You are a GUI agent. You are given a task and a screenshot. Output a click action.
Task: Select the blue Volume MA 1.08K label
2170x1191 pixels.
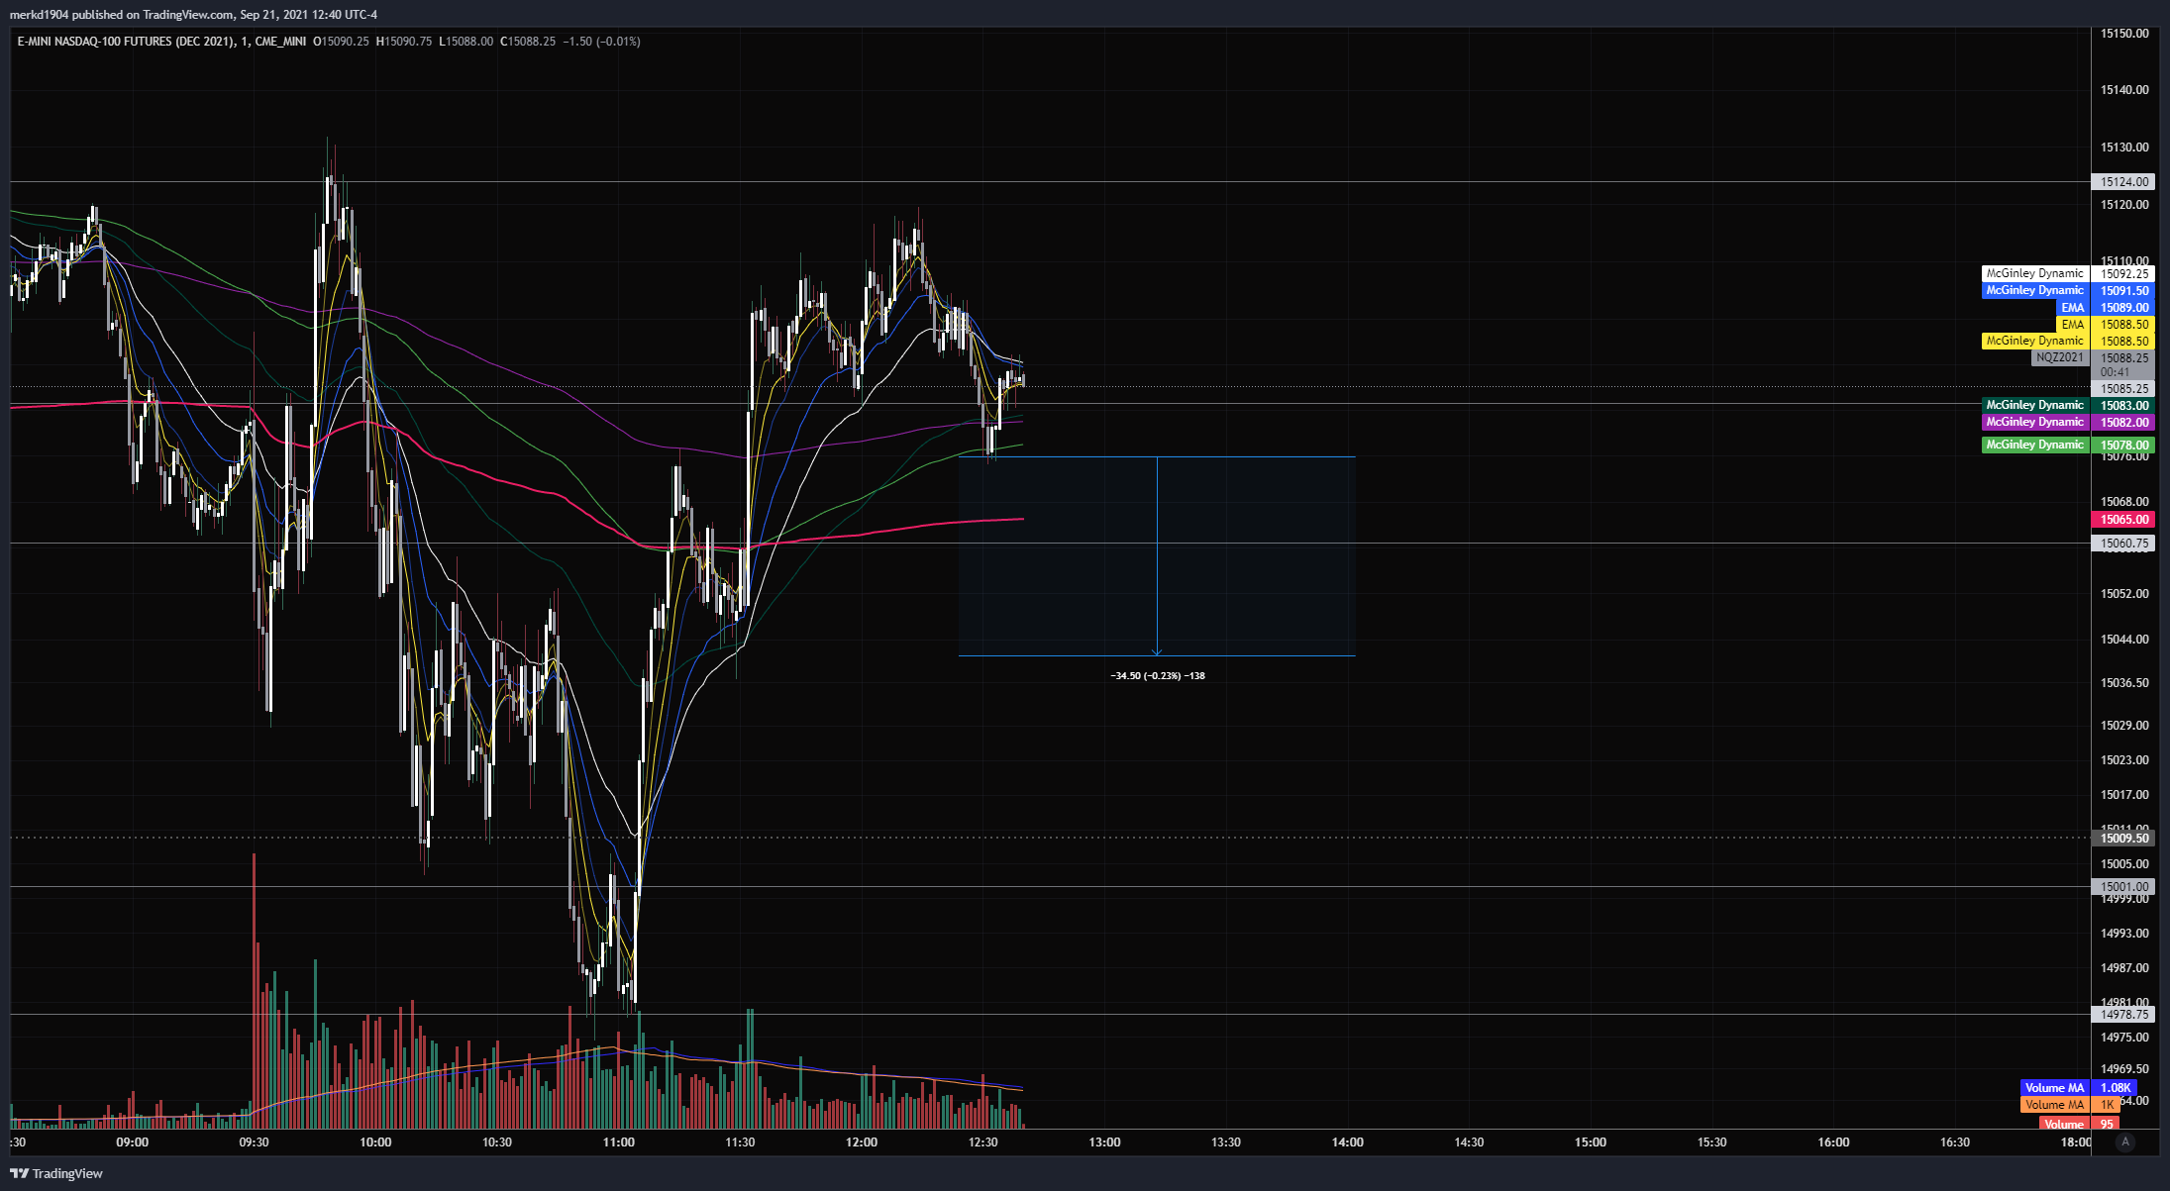click(2077, 1087)
